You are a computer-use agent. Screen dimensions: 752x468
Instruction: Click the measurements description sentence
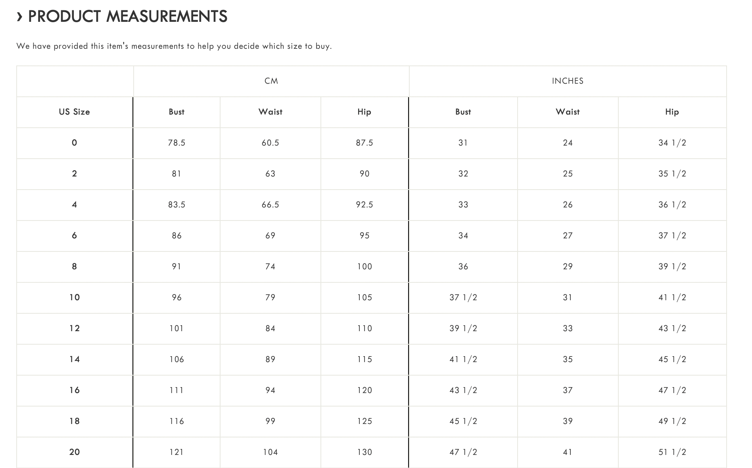click(x=174, y=46)
